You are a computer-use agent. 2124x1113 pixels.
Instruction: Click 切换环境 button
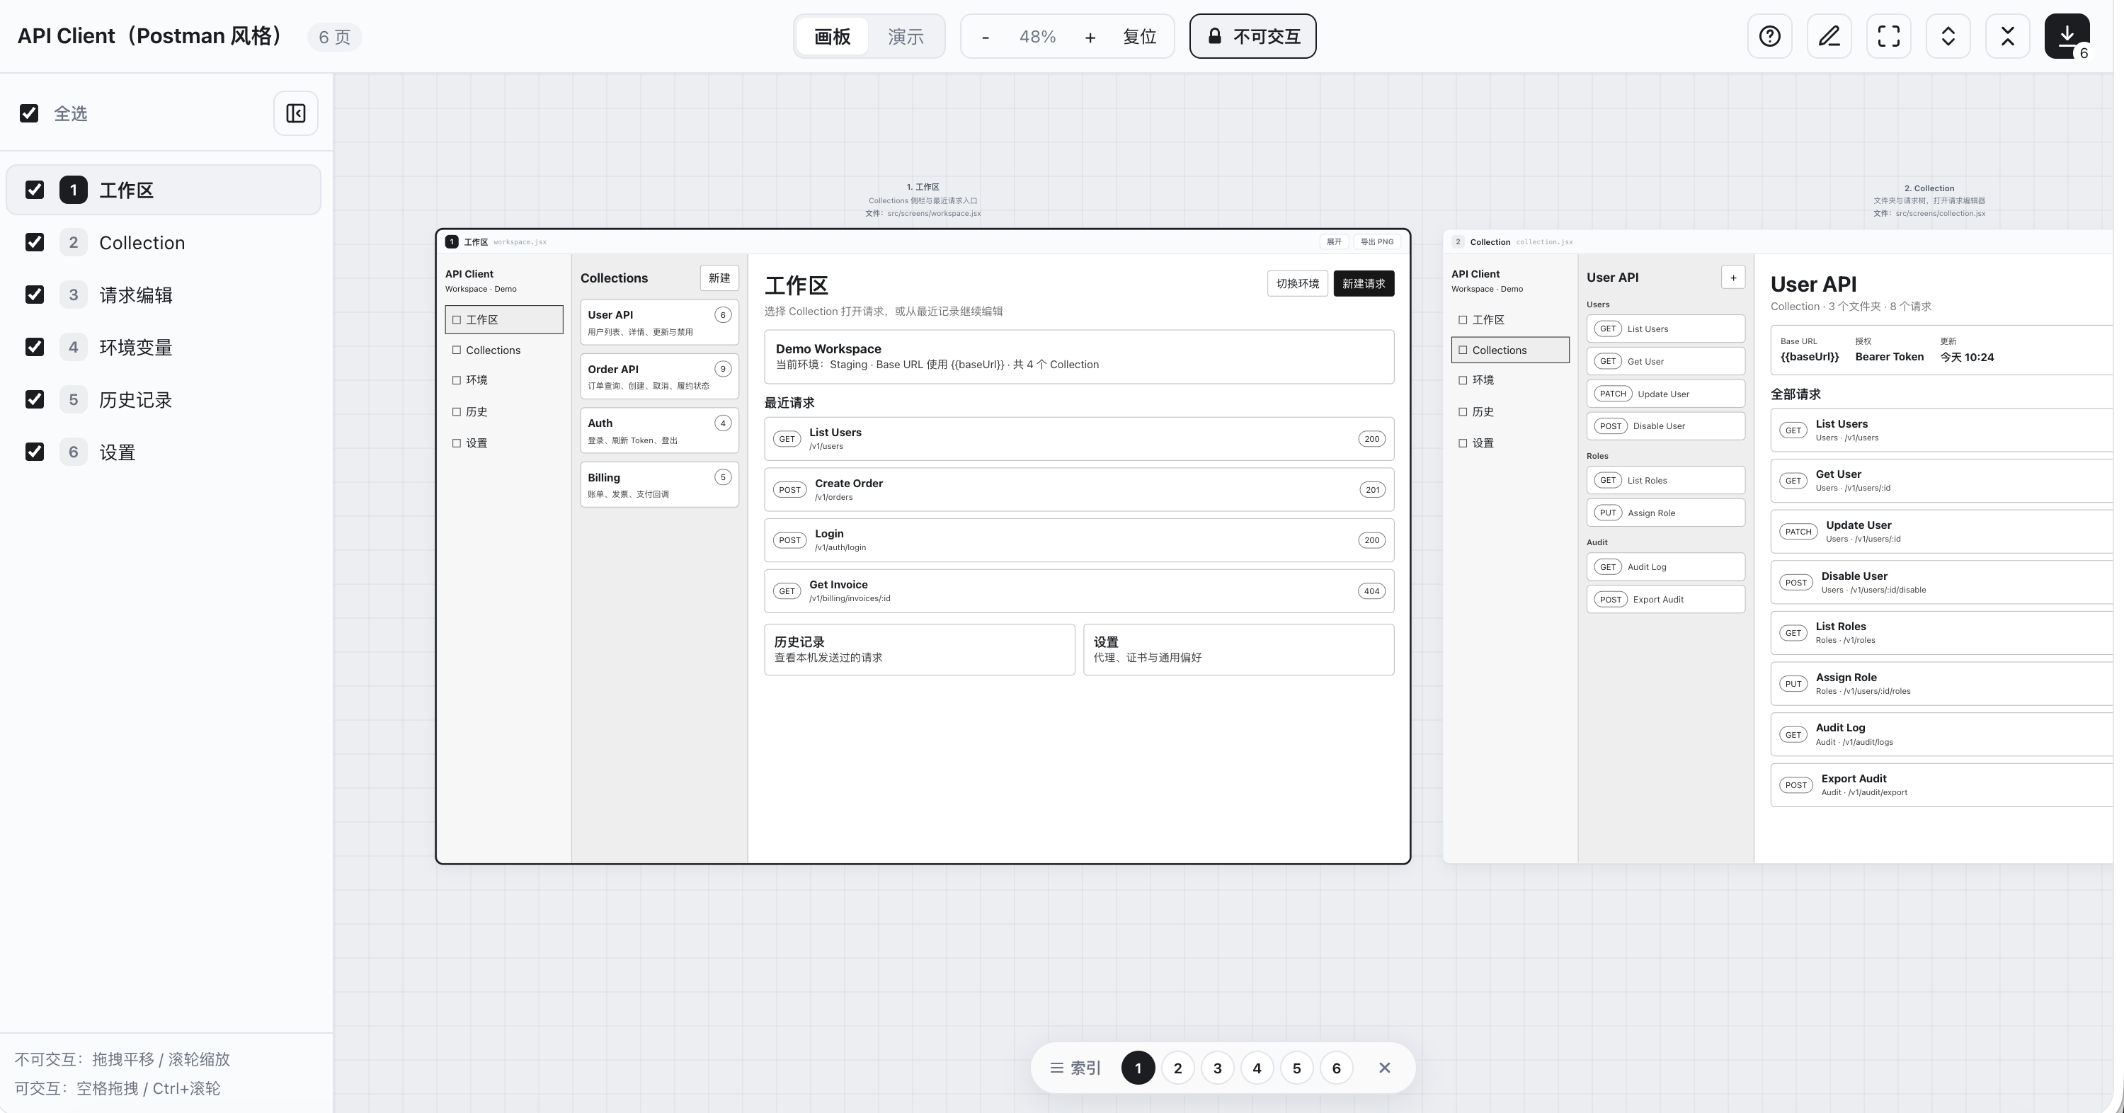[x=1297, y=282]
